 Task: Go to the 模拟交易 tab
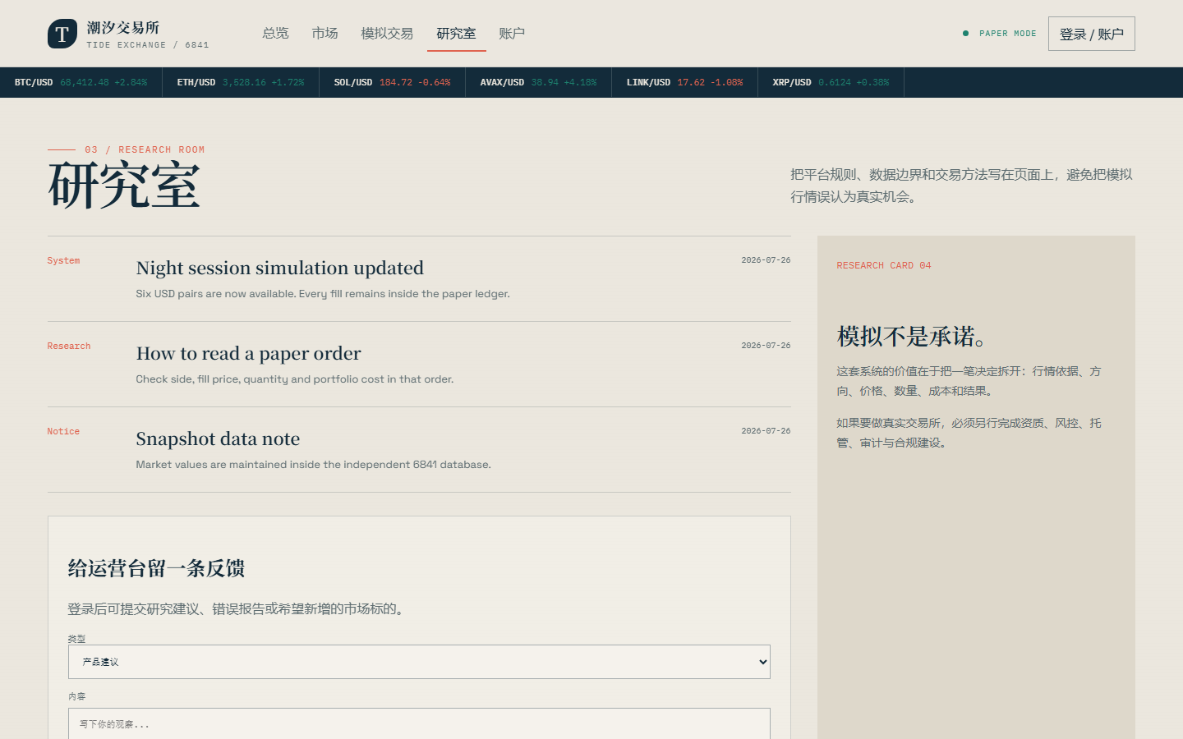[x=387, y=34]
